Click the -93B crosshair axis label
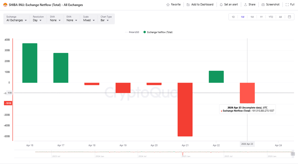Screen dimensions: 298x164 tap(9, 93)
